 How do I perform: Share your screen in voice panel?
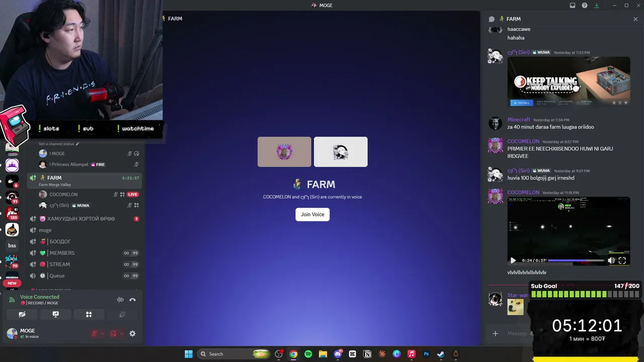(55, 314)
